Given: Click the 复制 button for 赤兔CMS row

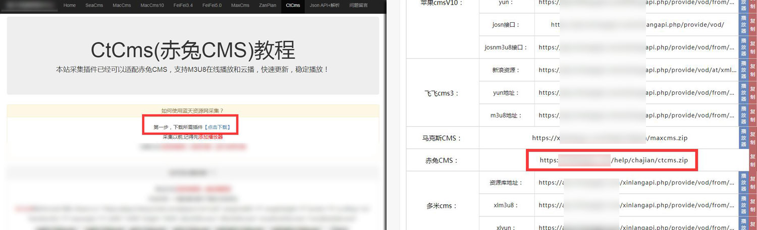Looking at the screenshot, I should point(752,160).
